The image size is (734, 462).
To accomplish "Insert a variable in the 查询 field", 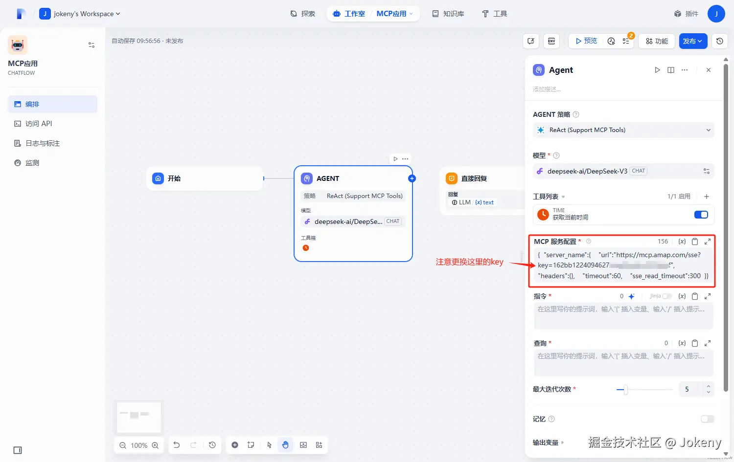I will (x=682, y=343).
